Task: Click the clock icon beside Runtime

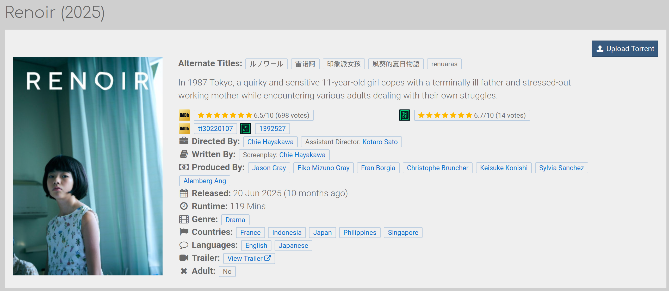Action: point(184,206)
